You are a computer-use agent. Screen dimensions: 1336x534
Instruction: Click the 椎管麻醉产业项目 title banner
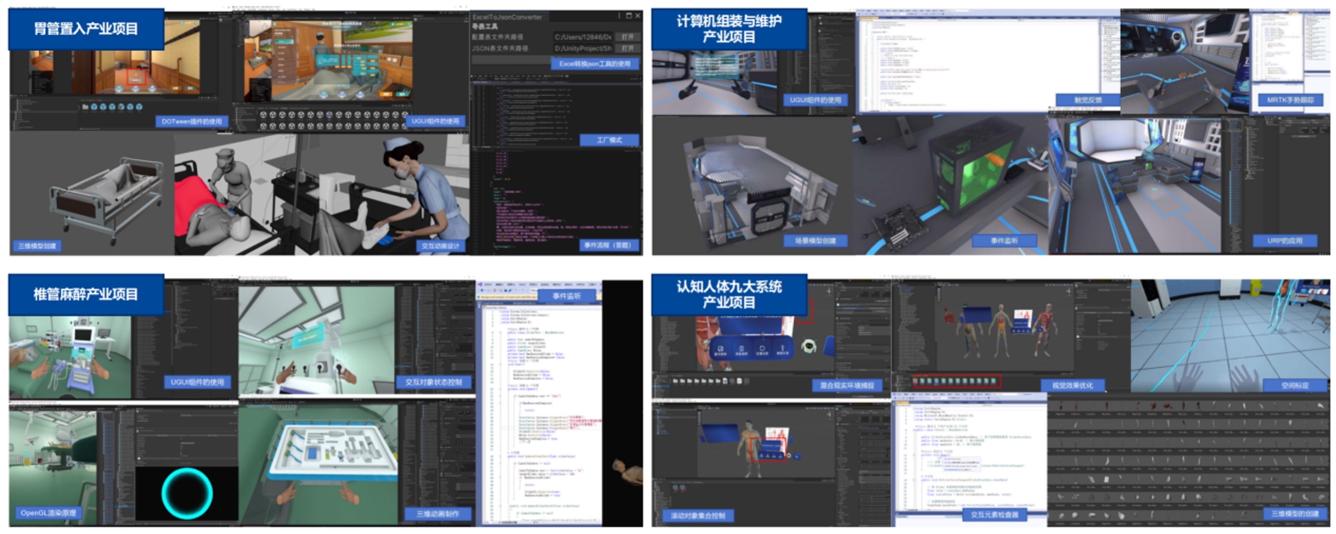click(x=86, y=294)
